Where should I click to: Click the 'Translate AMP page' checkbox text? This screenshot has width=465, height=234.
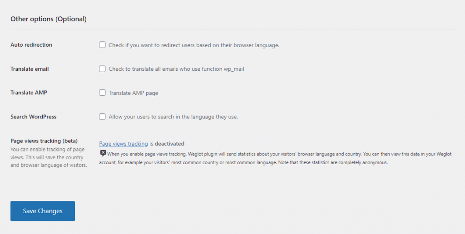133,93
